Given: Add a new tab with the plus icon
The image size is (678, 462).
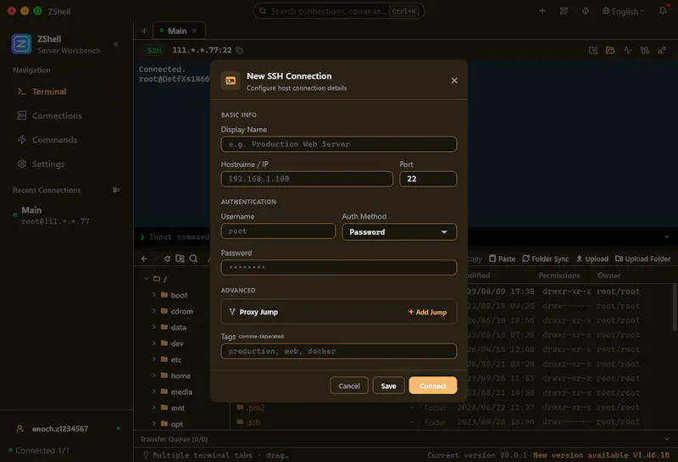Looking at the screenshot, I should (144, 31).
